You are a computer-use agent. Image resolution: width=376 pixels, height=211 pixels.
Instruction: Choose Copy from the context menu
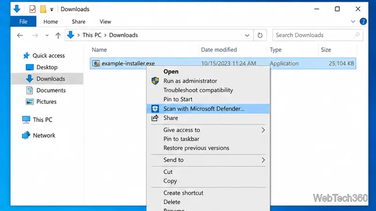(208, 181)
